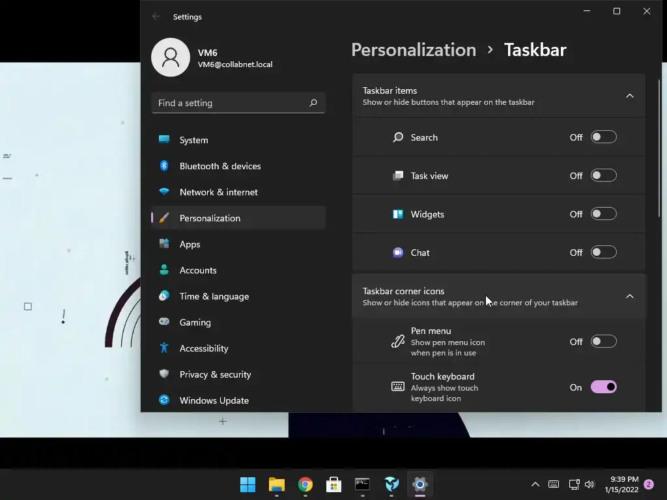The height and width of the screenshot is (500, 667).
Task: Click the Privacy & security shield icon
Action: (164, 374)
